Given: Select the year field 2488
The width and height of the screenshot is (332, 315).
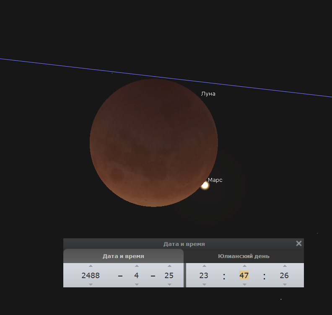Looking at the screenshot, I should [91, 276].
